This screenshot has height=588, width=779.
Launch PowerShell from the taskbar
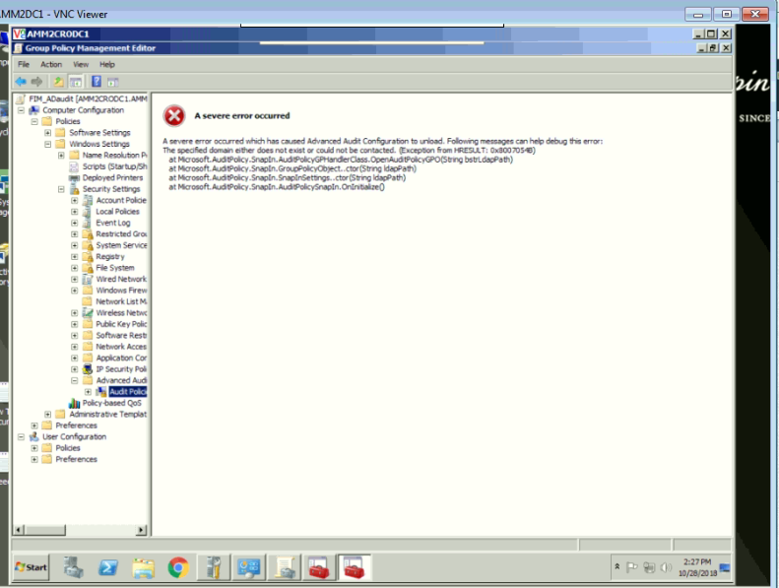tap(107, 567)
